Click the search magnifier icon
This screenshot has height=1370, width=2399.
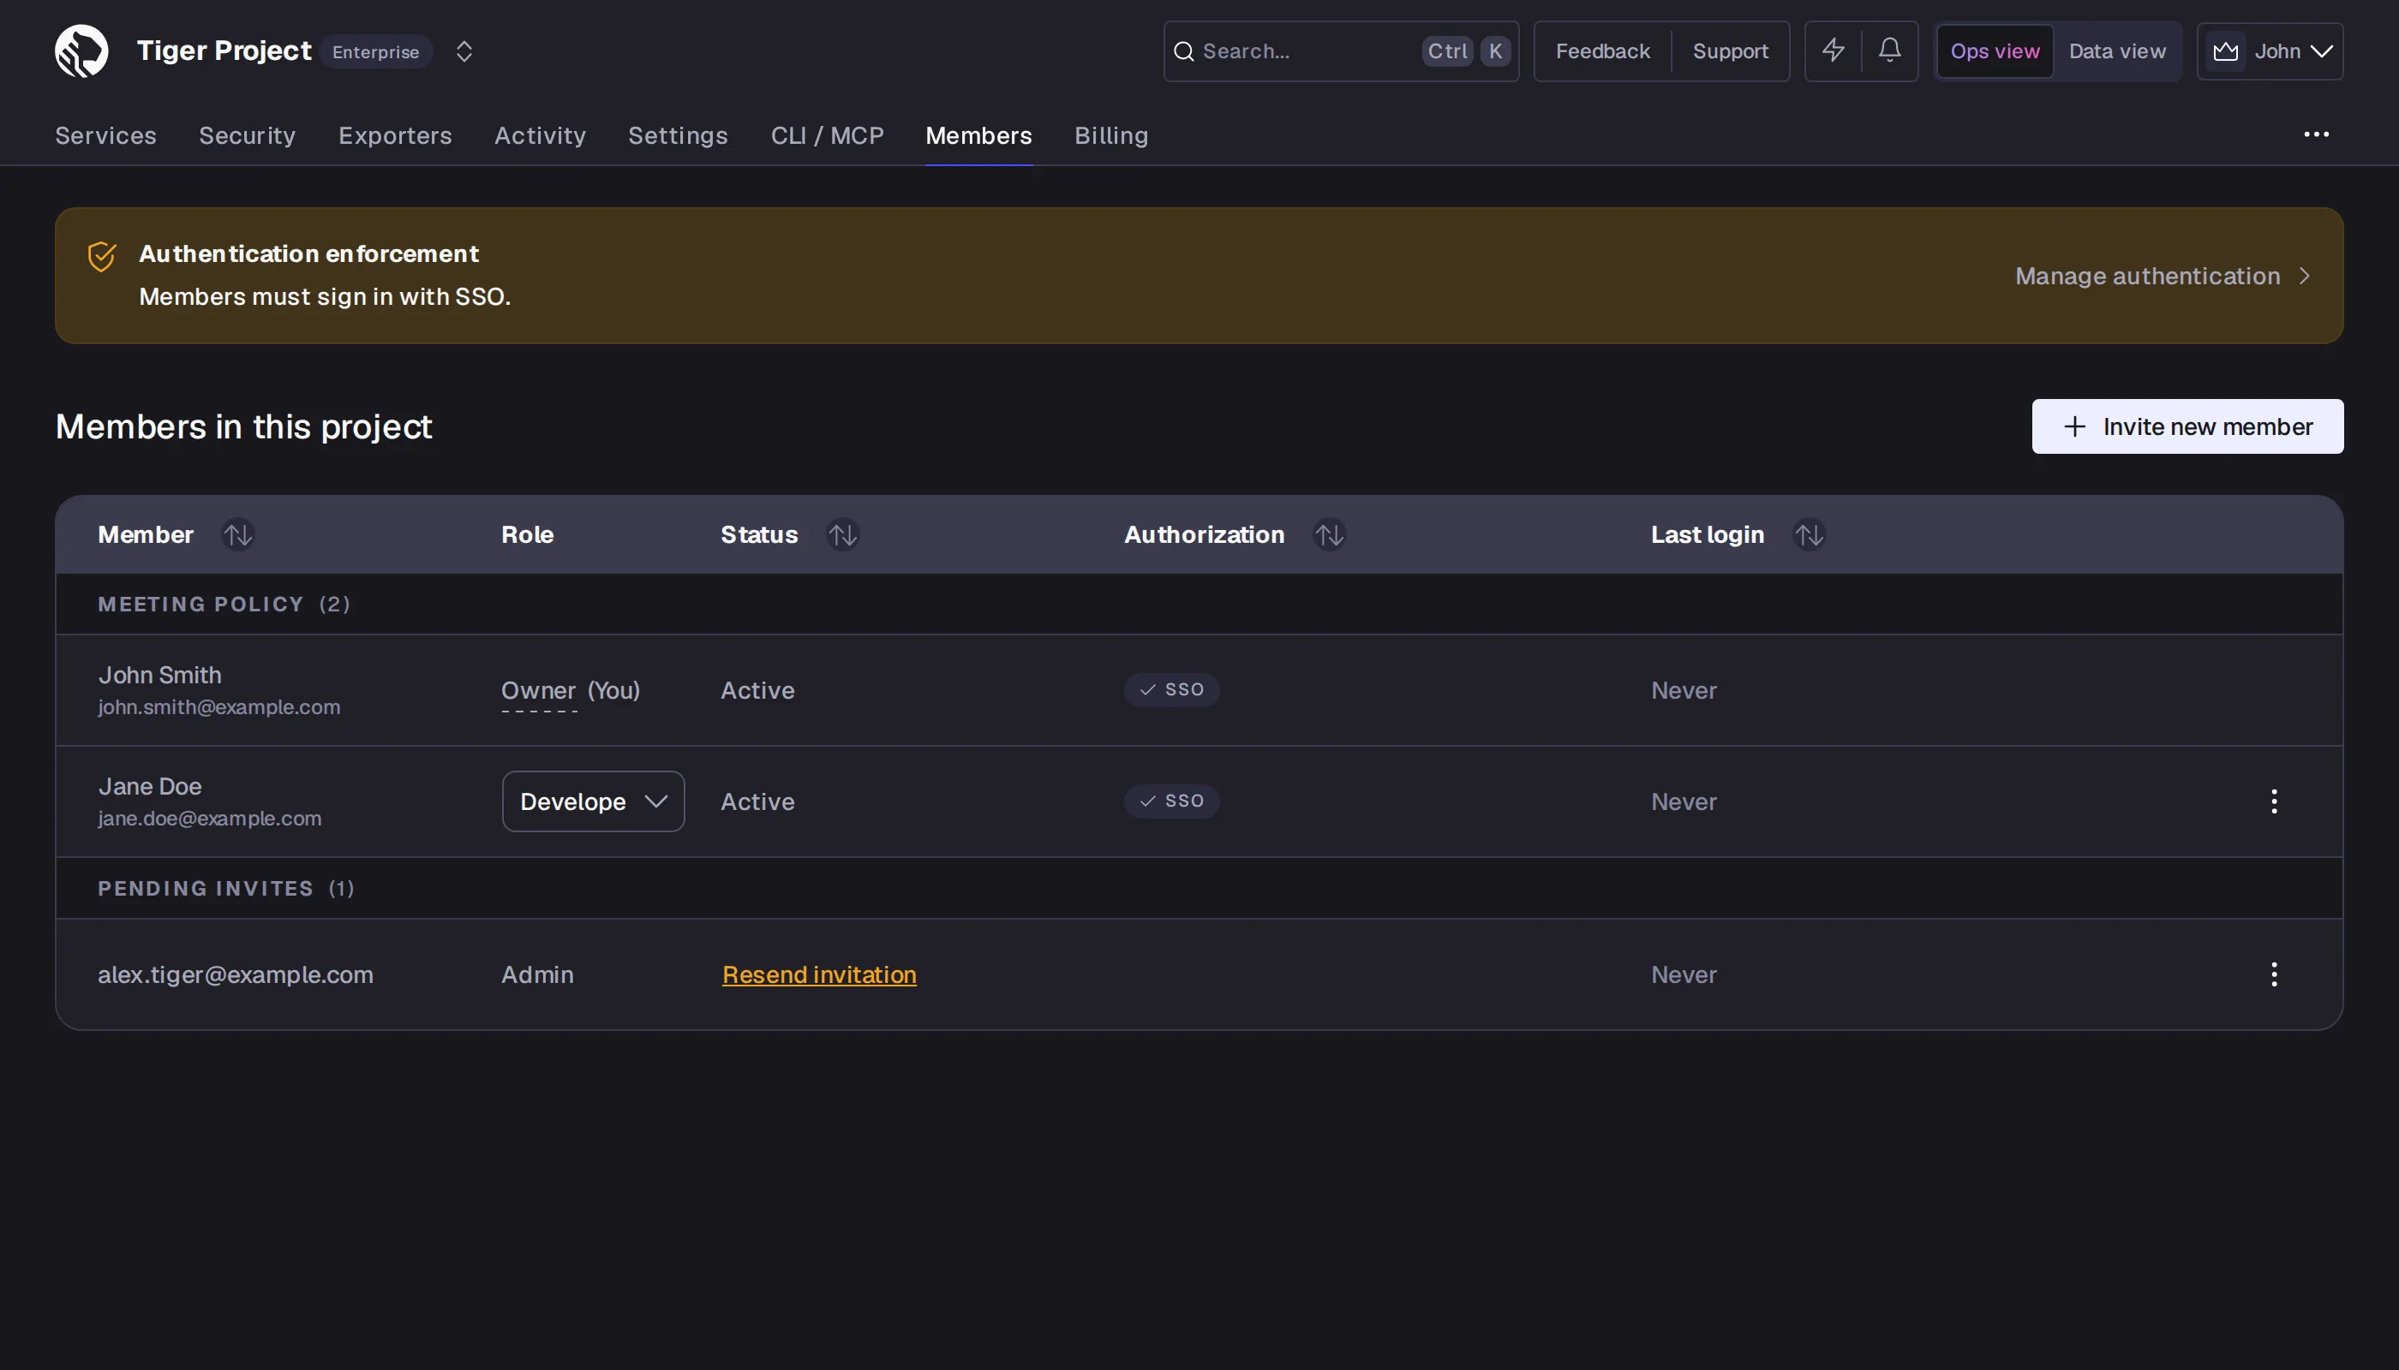click(x=1184, y=51)
